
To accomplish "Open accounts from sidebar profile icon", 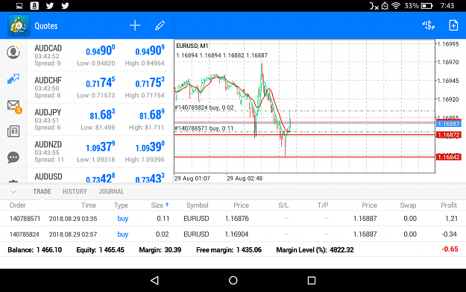I will click(x=13, y=52).
